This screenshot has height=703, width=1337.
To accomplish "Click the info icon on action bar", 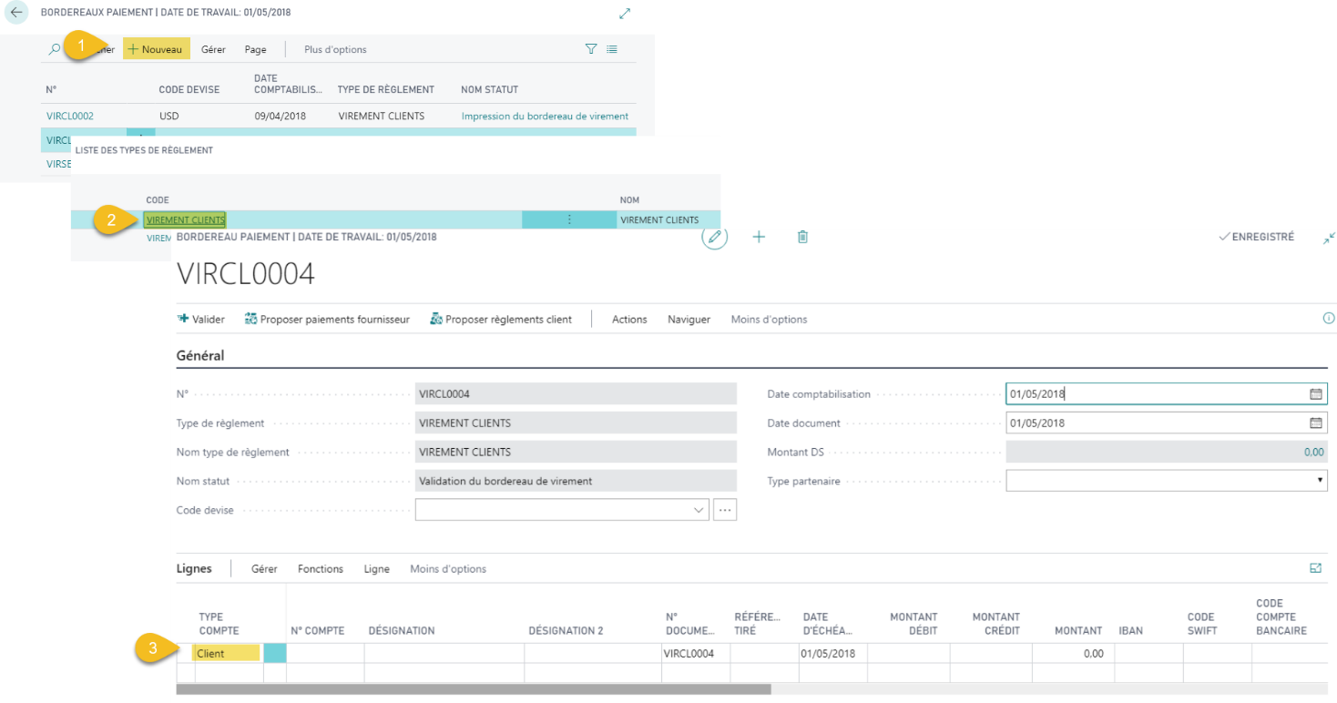I will [x=1328, y=319].
